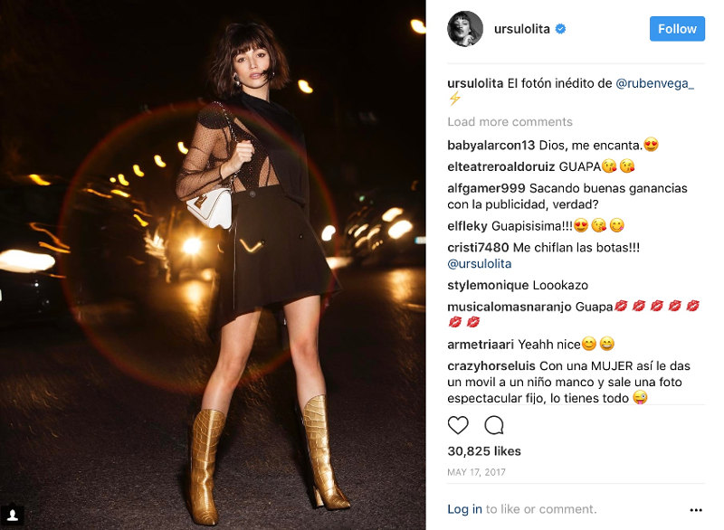
Task: Click the ursulolita username in header
Action: (x=522, y=29)
